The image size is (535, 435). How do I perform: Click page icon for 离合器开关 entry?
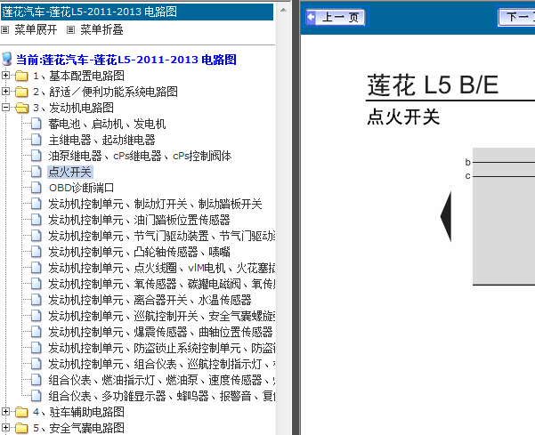(36, 300)
